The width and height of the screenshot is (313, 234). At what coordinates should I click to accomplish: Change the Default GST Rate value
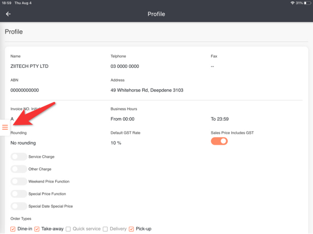(116, 143)
